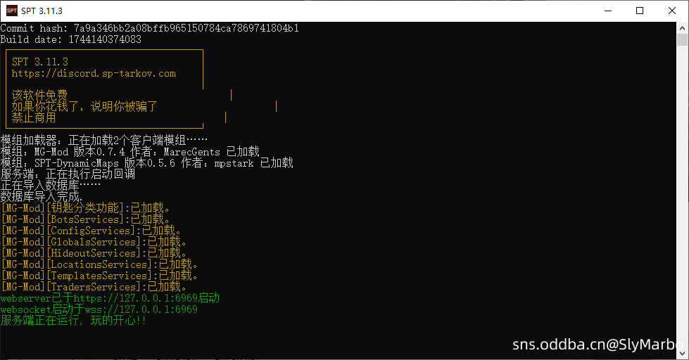
Task: Click the webserver https://127.0.0.1:6969 address
Action: pyautogui.click(x=135, y=298)
